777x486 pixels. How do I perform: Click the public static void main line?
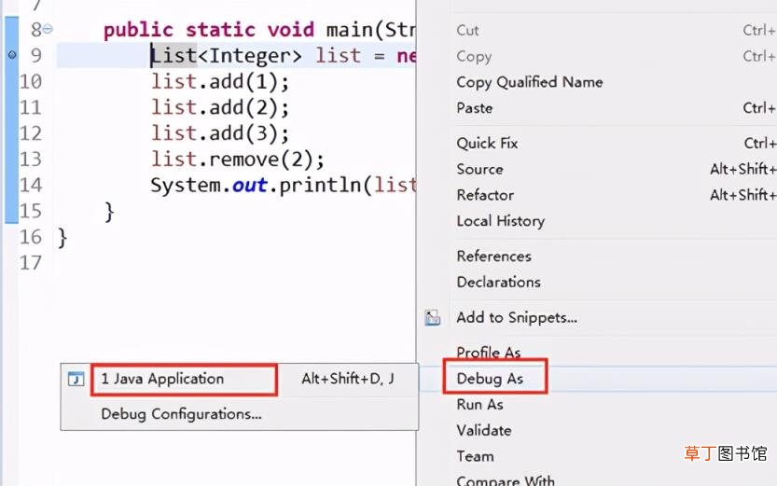[x=259, y=30]
